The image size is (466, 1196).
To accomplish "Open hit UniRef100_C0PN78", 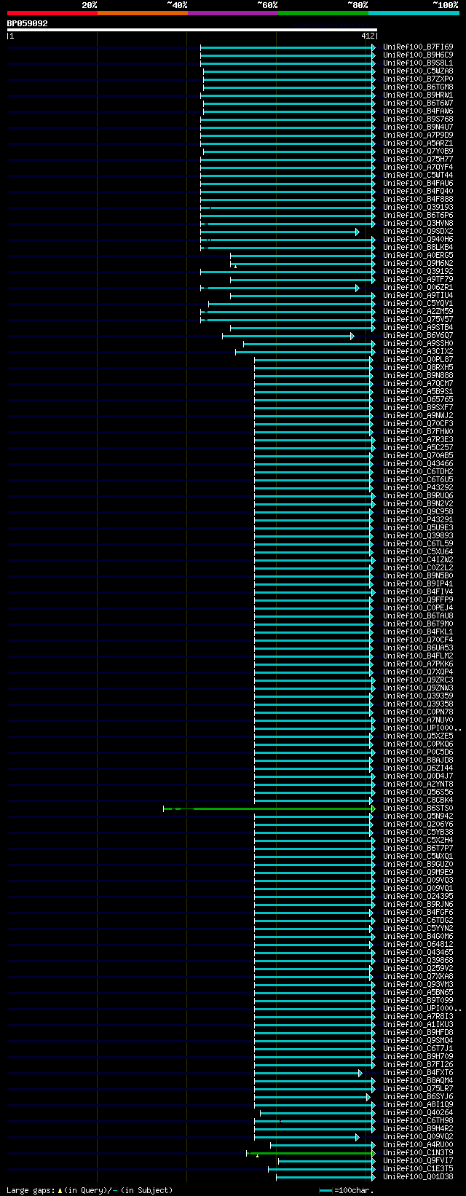I will (x=418, y=712).
